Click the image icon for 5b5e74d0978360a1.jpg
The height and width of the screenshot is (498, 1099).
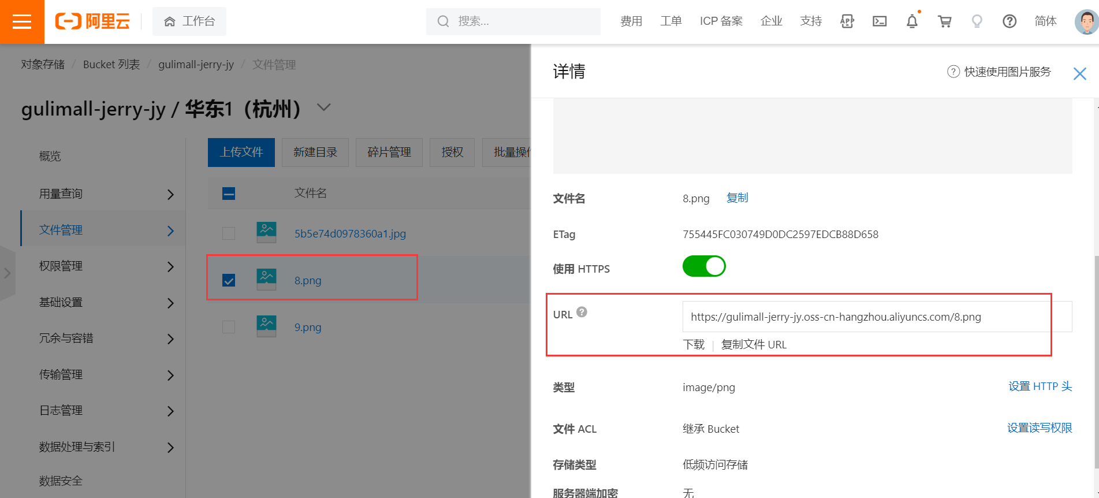266,233
